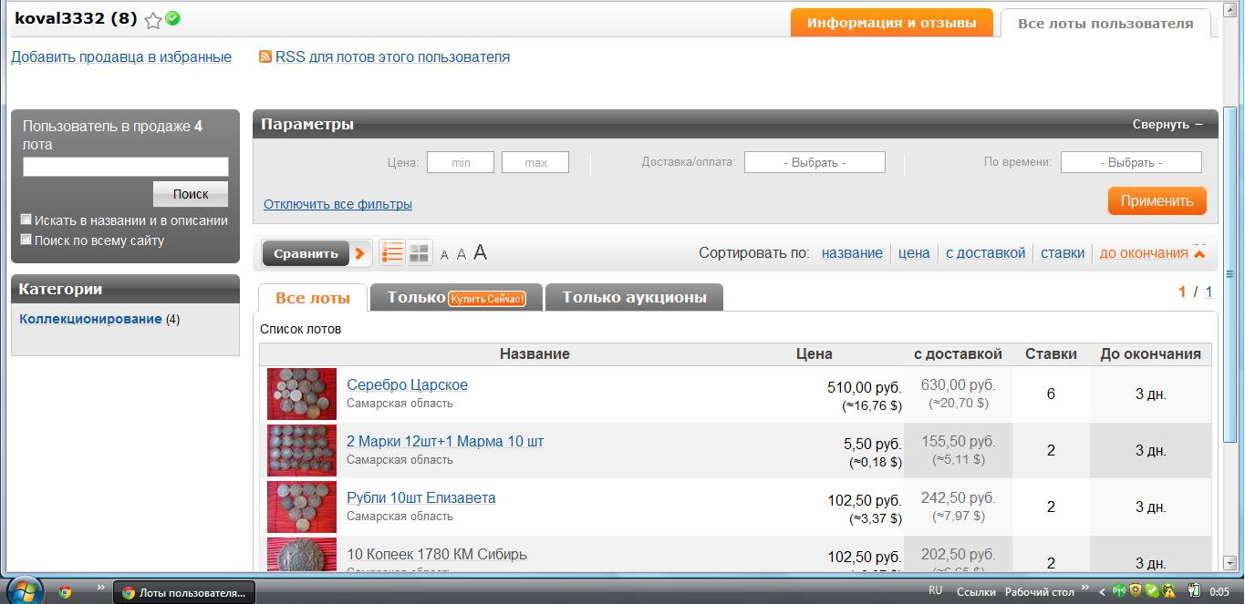Open the Серебро Царское lot link
1245x604 pixels.
coord(407,384)
